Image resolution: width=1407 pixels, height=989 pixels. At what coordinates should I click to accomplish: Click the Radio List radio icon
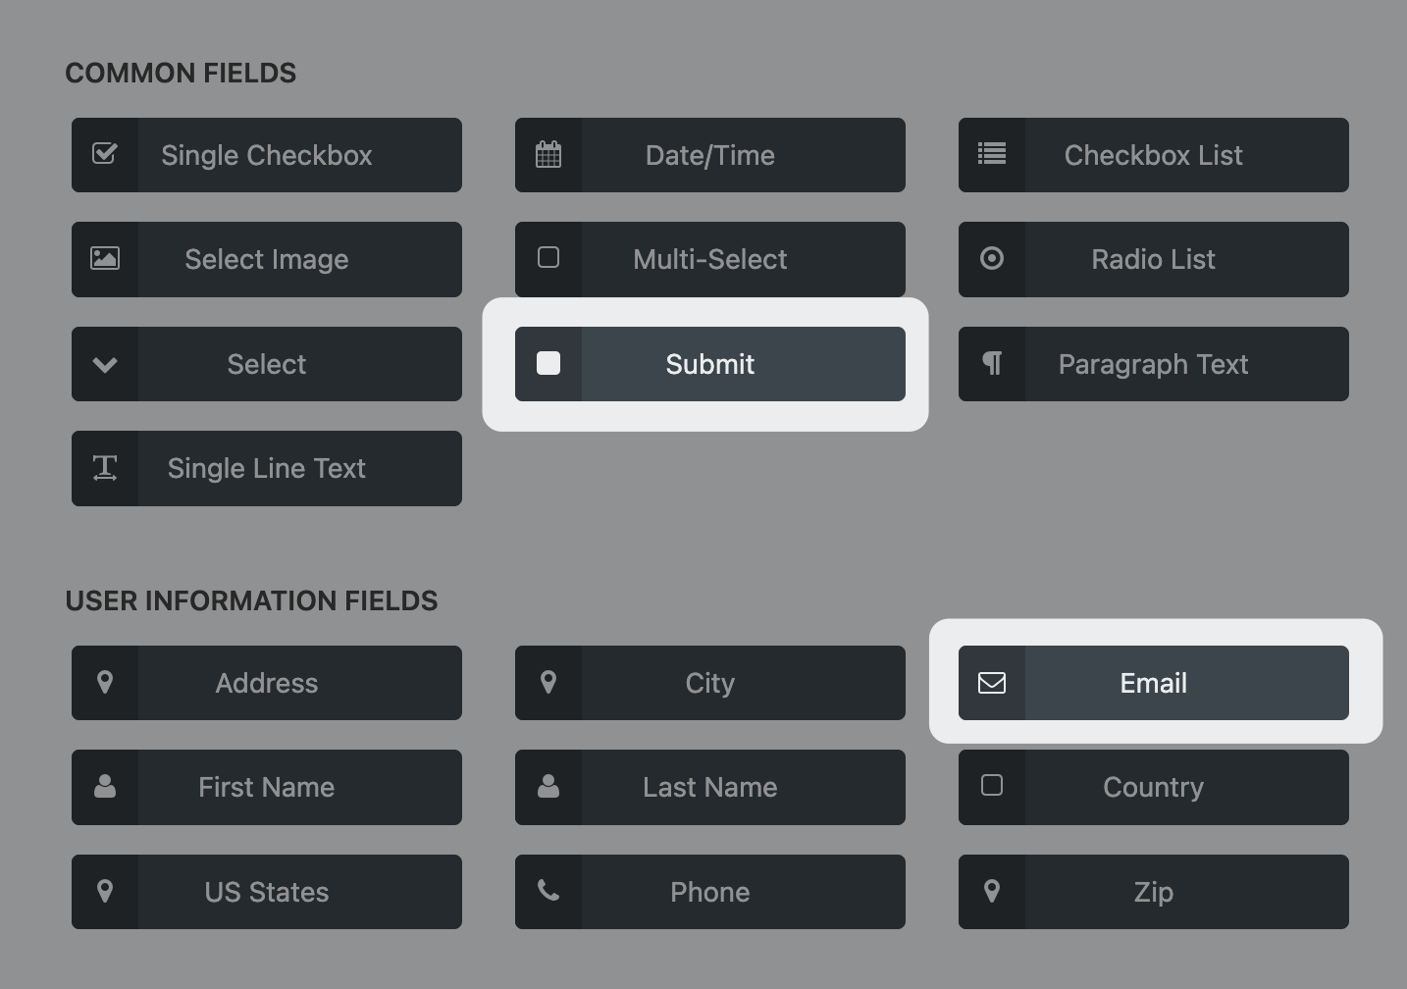(x=992, y=258)
